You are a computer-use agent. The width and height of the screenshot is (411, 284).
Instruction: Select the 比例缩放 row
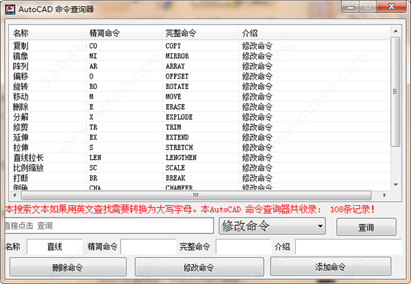coord(199,168)
